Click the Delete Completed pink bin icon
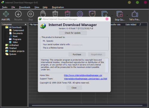This screenshot has height=108, width=149. pos(68,14)
